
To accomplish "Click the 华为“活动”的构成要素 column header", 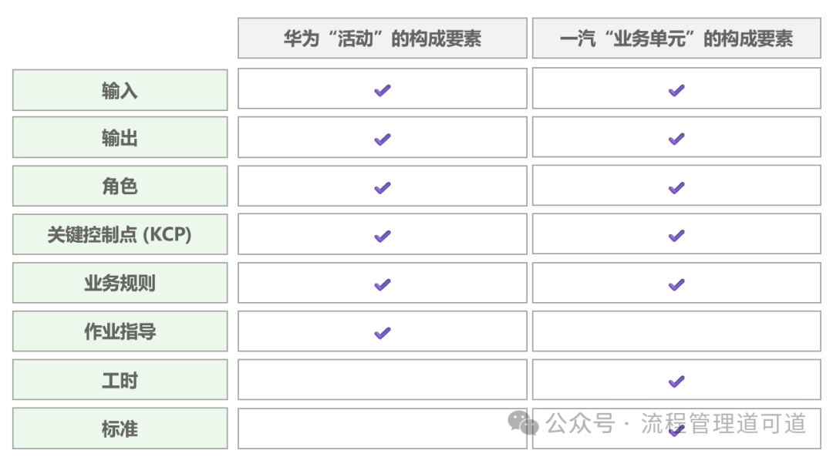I will pos(382,39).
